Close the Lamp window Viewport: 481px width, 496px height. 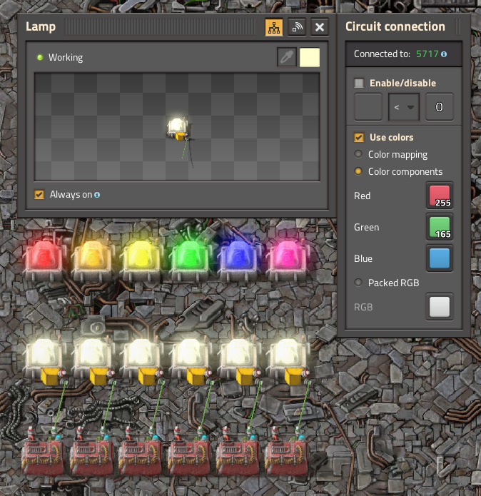click(x=320, y=27)
